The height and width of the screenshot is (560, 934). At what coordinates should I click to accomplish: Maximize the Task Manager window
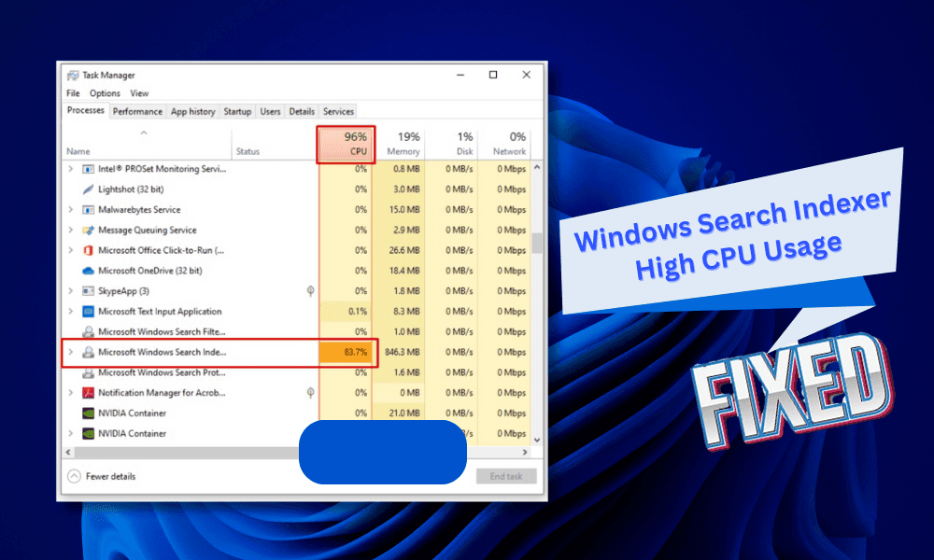point(493,75)
